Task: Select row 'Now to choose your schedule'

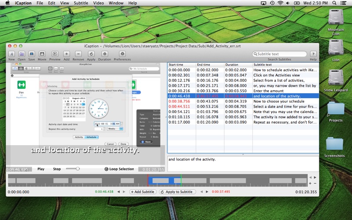Action: click(243, 101)
